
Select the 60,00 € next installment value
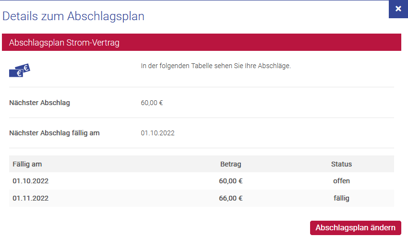pyautogui.click(x=152, y=103)
